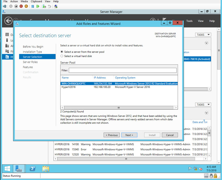Open the All Servers sidebar icon
Image resolution: width=222 pixels, height=180 pixels.
(x=7, y=46)
